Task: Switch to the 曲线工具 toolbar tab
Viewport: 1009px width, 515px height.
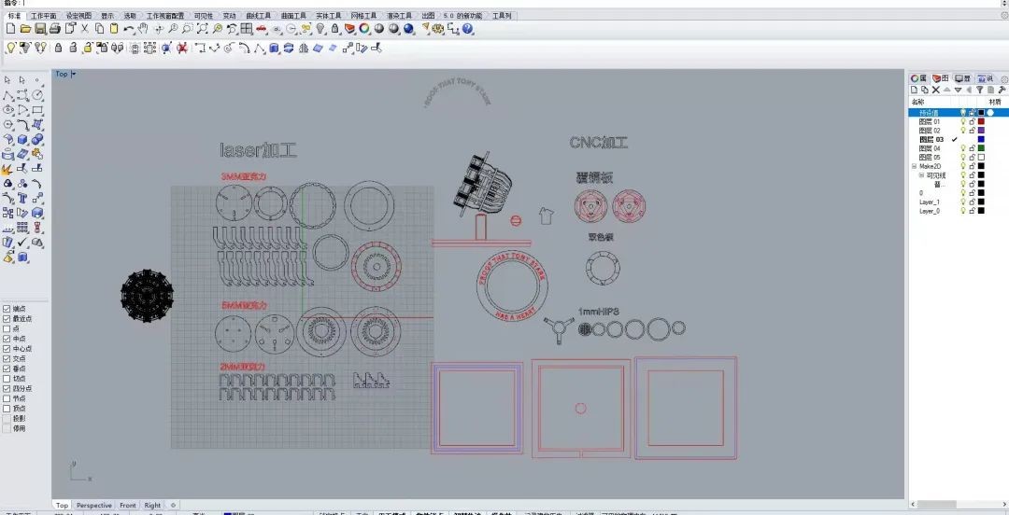Action: [x=259, y=16]
